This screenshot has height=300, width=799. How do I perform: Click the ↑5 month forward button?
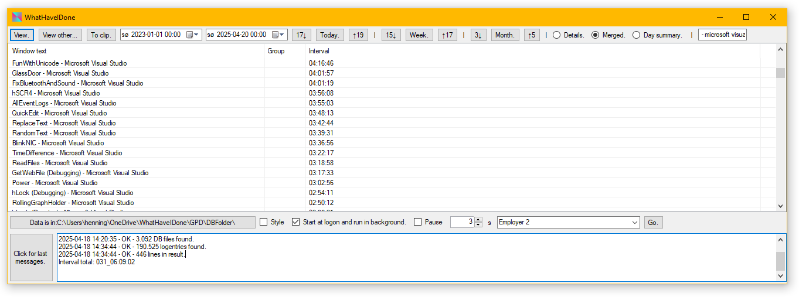pyautogui.click(x=532, y=35)
